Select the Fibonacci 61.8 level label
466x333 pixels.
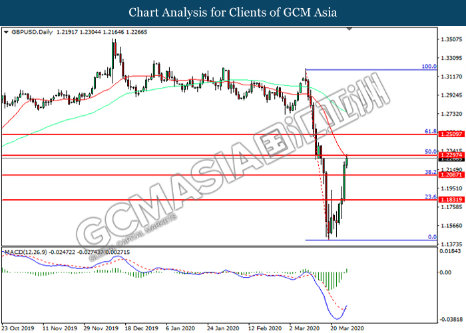[431, 131]
